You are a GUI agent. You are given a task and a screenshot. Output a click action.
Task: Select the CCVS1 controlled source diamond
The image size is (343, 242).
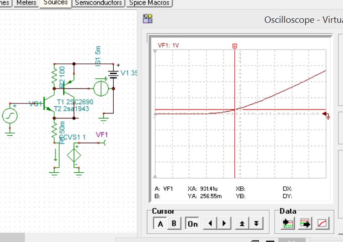(74, 155)
